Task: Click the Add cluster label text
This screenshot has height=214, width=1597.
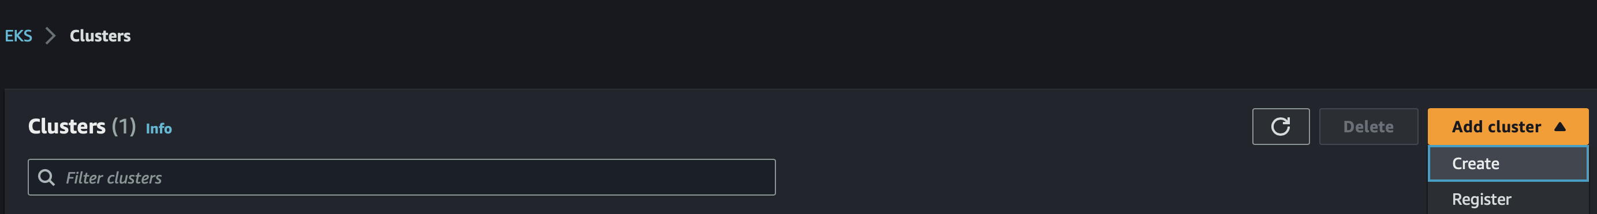Action: coord(1496,126)
